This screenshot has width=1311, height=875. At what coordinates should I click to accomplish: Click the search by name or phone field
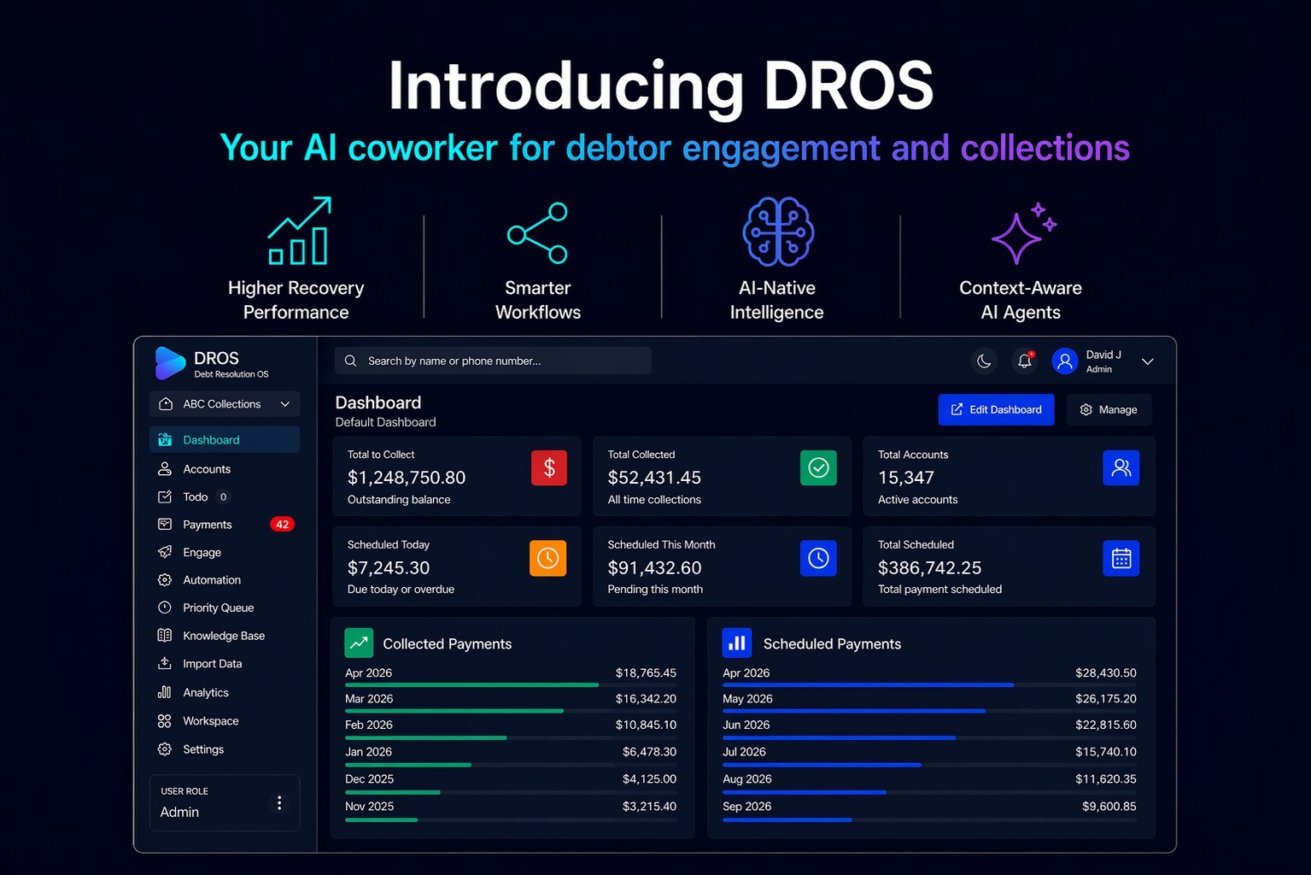[x=493, y=361]
